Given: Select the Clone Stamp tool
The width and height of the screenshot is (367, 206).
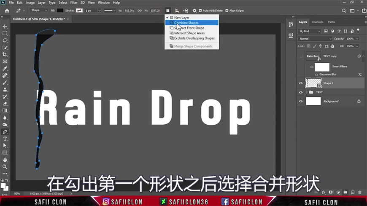Looking at the screenshot, I should pyautogui.click(x=5, y=90).
